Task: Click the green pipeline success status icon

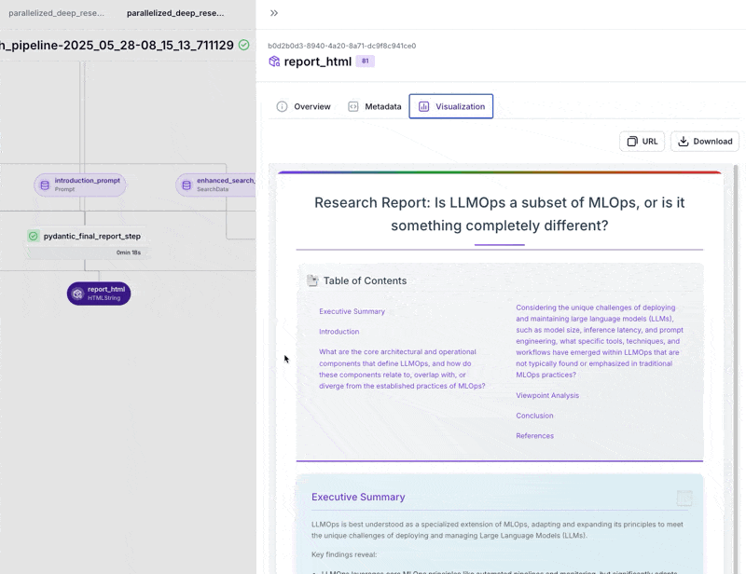Action: click(x=243, y=45)
